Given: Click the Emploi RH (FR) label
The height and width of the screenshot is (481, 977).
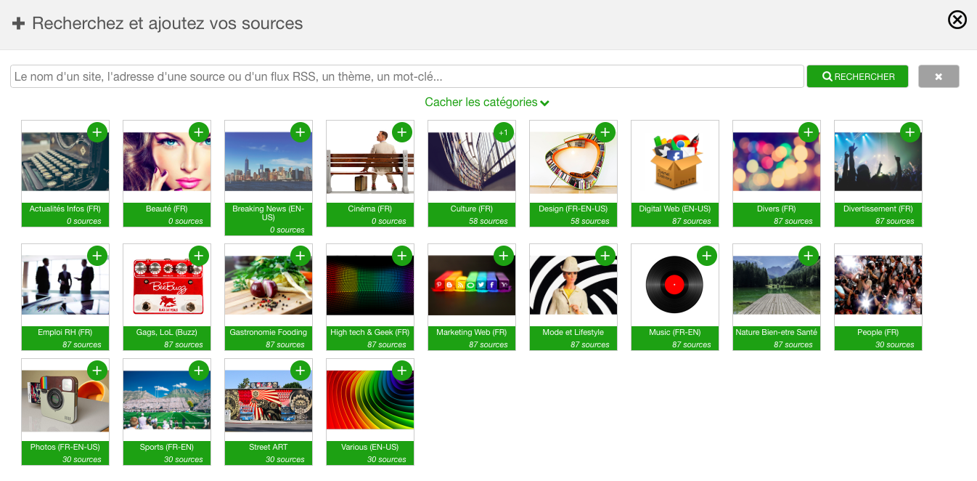Looking at the screenshot, I should pos(65,333).
